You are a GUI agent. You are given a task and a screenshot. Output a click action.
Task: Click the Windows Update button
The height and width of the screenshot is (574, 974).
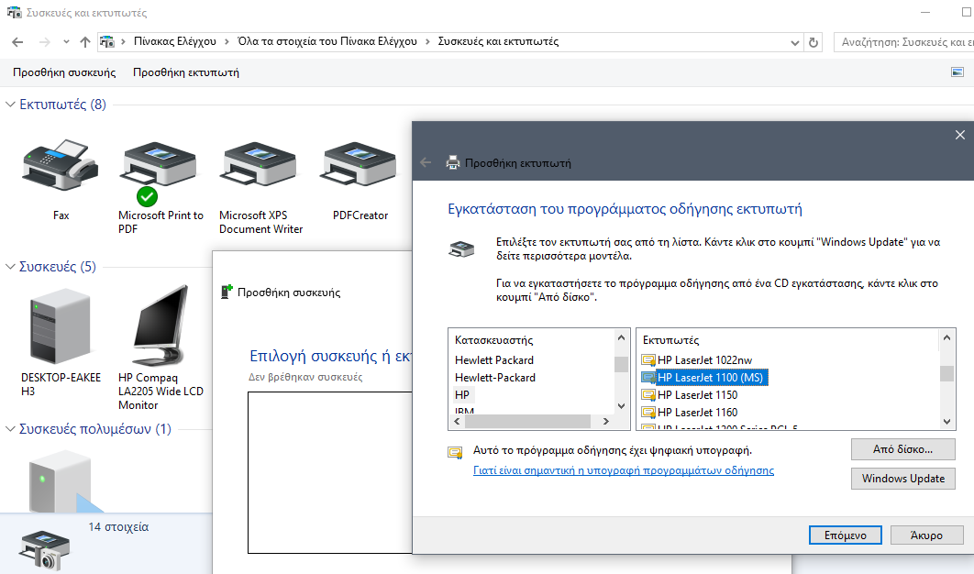pos(902,479)
